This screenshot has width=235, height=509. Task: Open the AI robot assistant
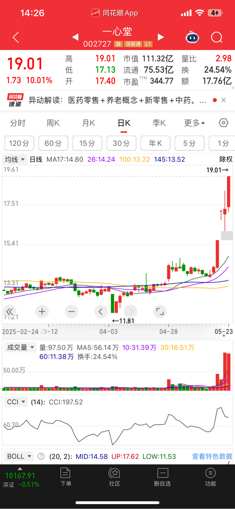click(192, 37)
